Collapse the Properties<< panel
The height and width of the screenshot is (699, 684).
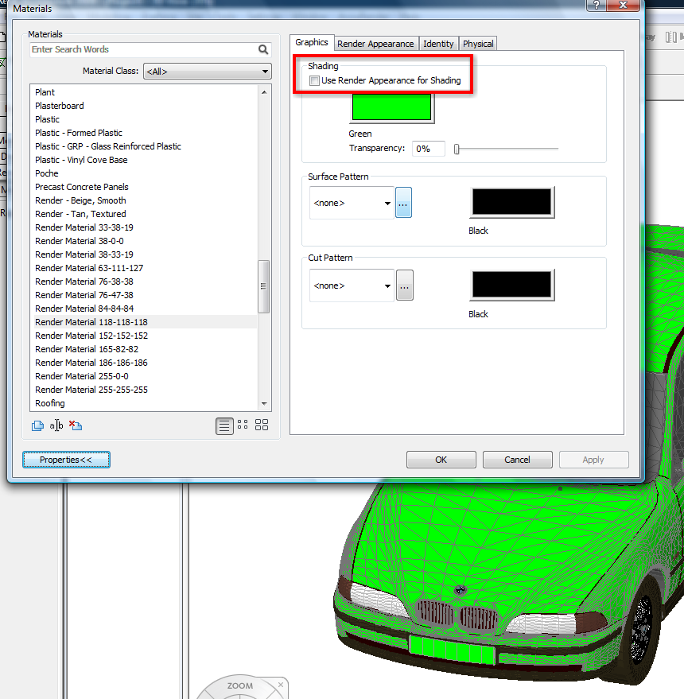point(66,460)
